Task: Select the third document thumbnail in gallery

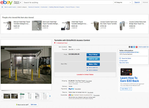Action: pos(37,96)
